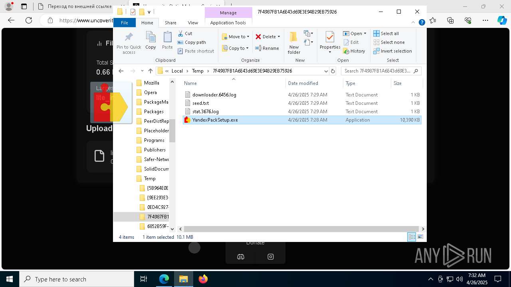The height and width of the screenshot is (287, 511).
Task: Click Task View taskbar icon
Action: point(144,279)
